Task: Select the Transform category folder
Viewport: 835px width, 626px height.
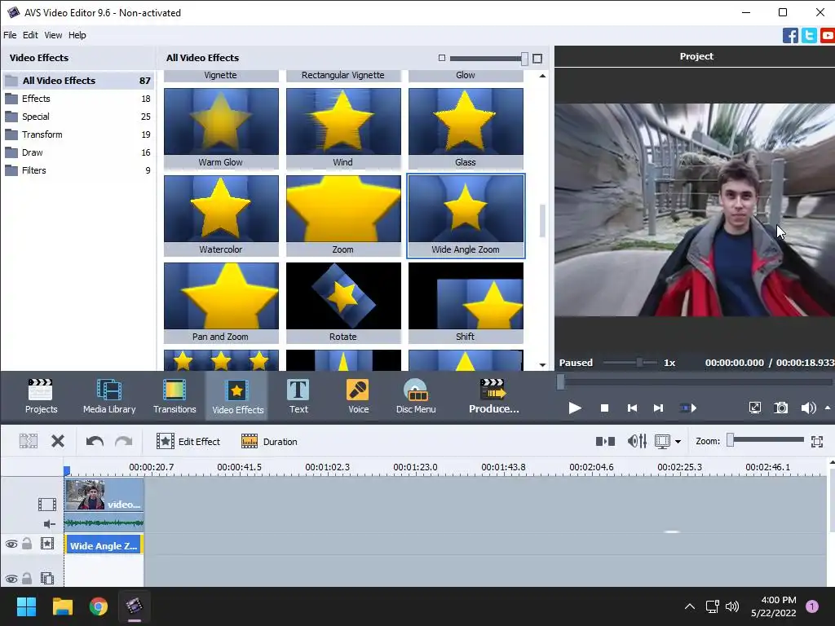Action: pos(77,134)
